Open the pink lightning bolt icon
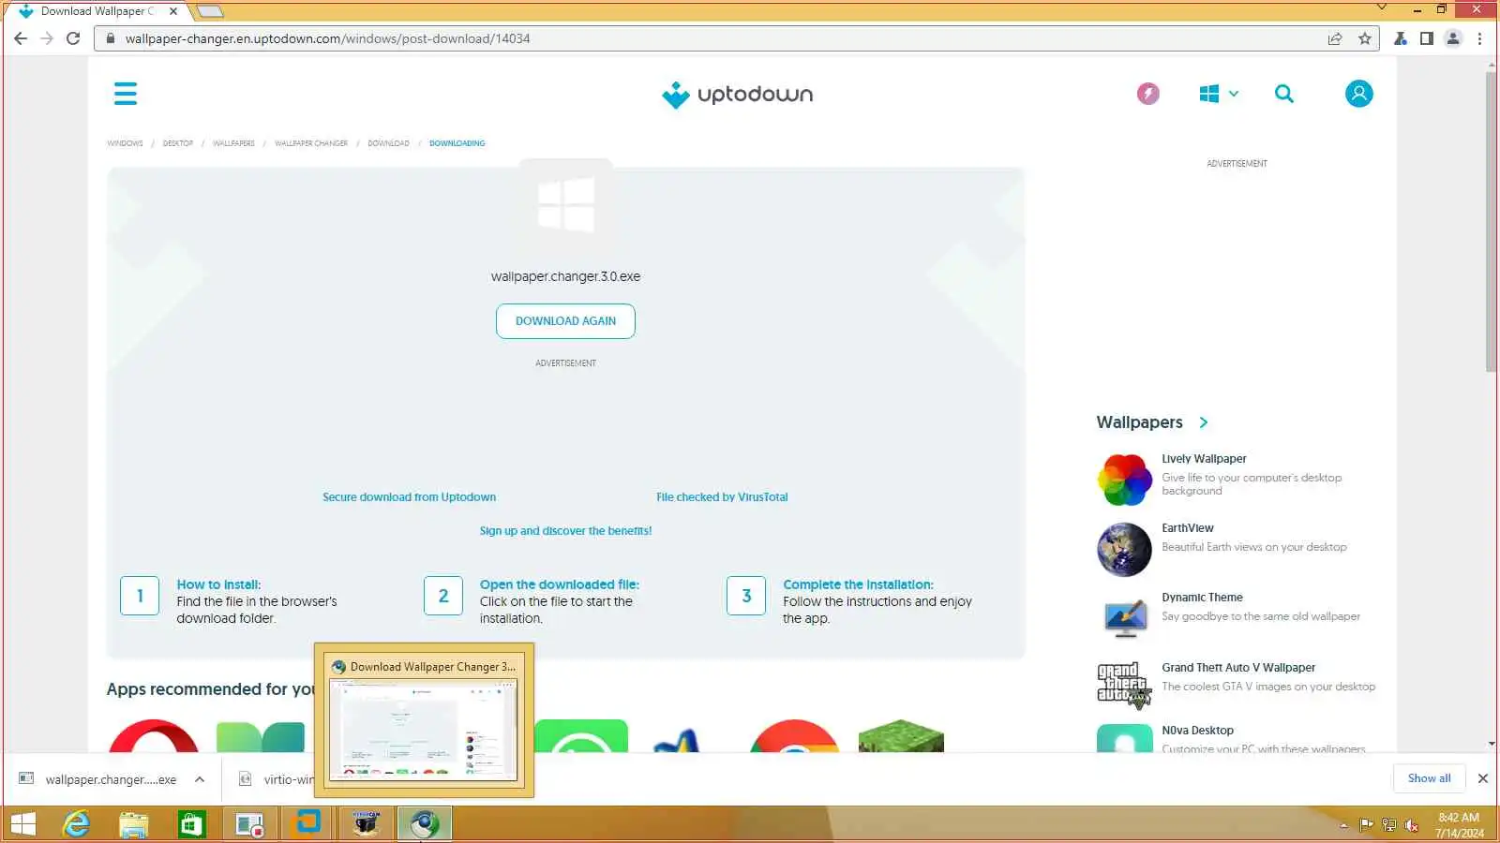The height and width of the screenshot is (843, 1500). (1148, 94)
